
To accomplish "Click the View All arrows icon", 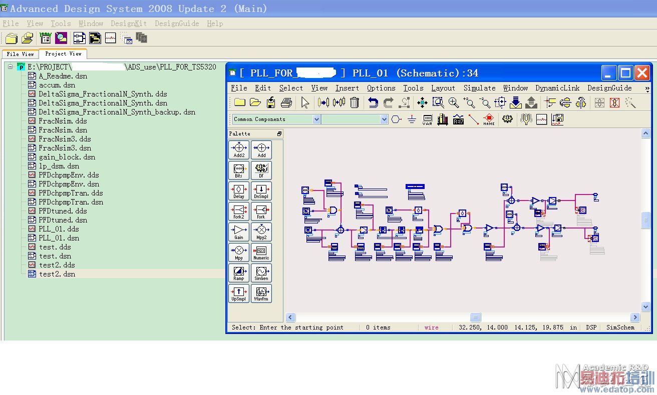I will [x=422, y=103].
